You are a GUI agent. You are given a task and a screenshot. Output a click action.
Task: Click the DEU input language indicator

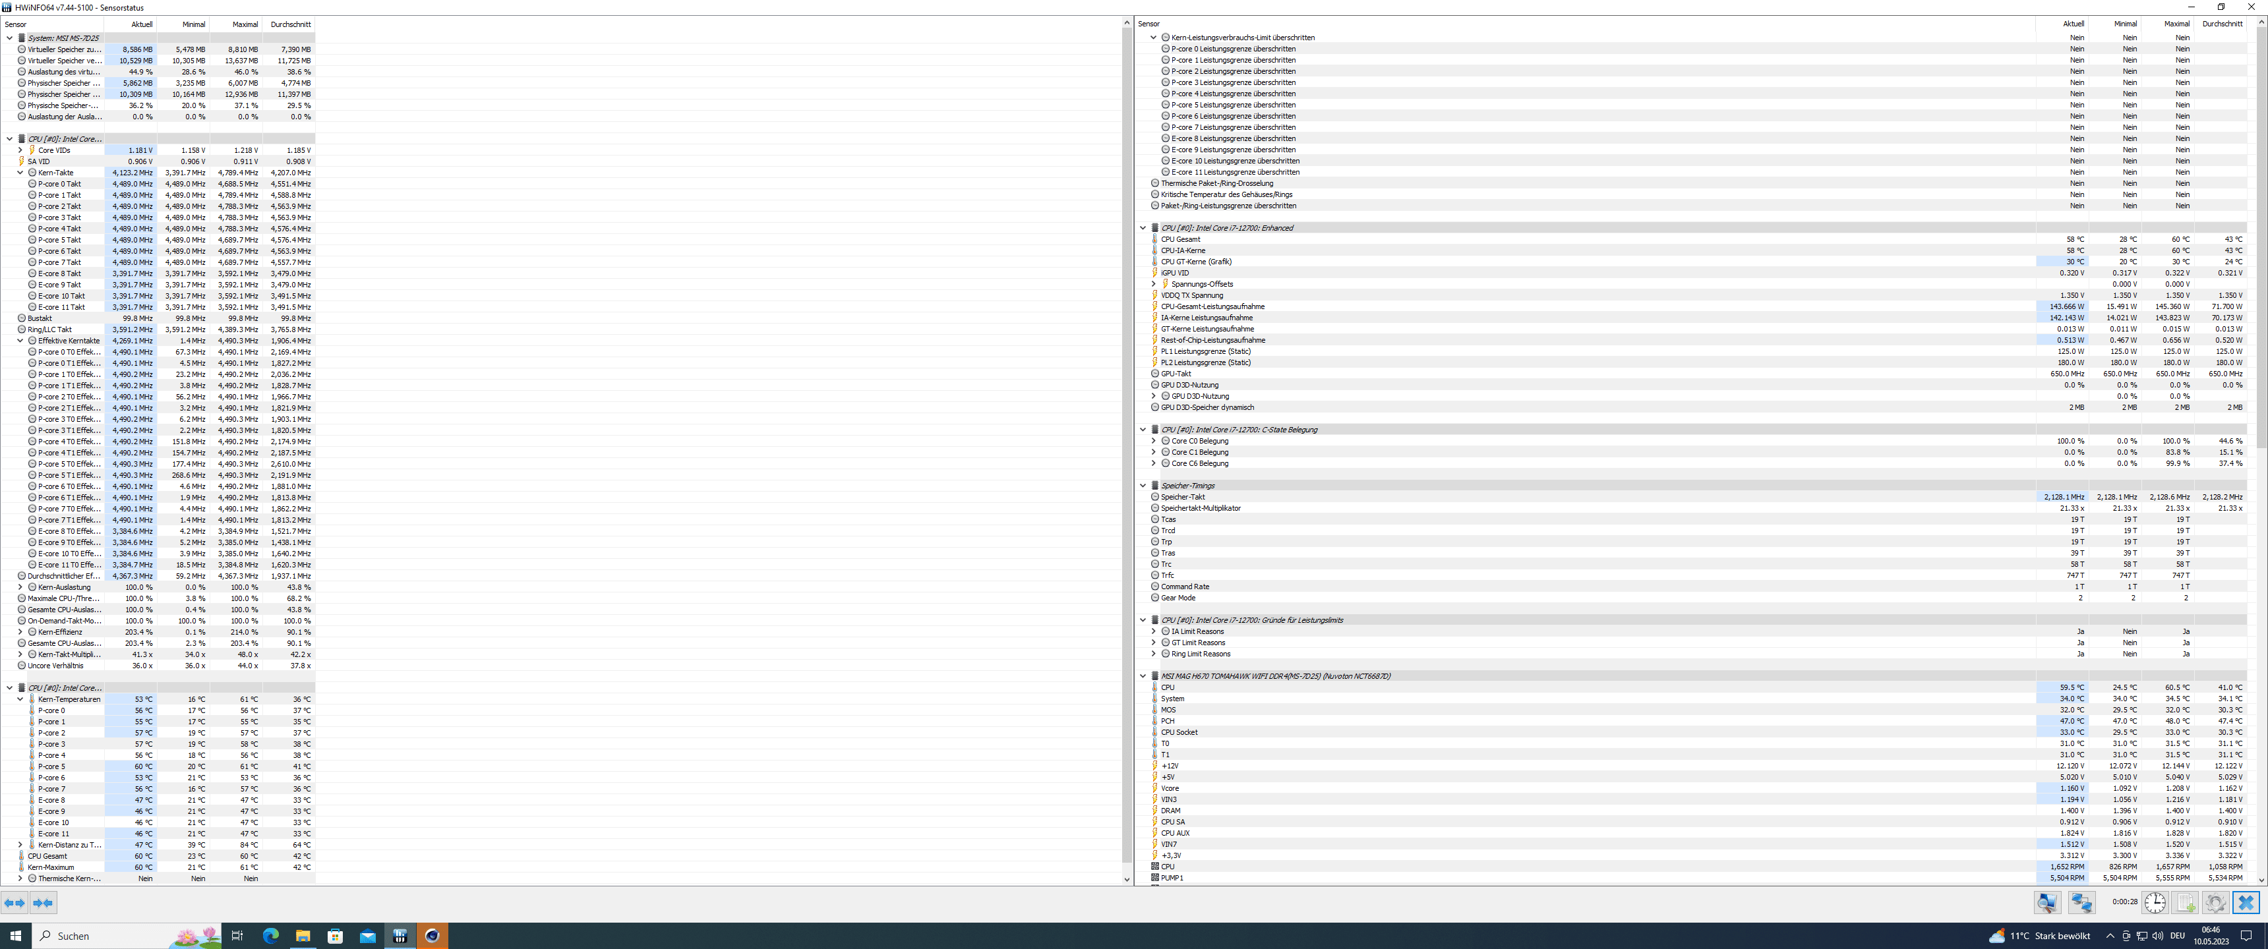tap(2177, 936)
